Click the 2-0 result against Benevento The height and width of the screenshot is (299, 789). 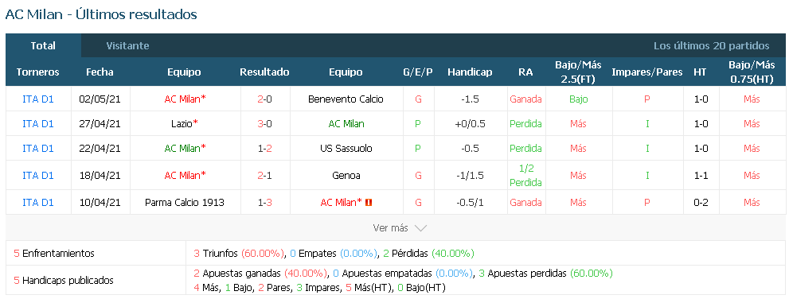click(x=264, y=99)
